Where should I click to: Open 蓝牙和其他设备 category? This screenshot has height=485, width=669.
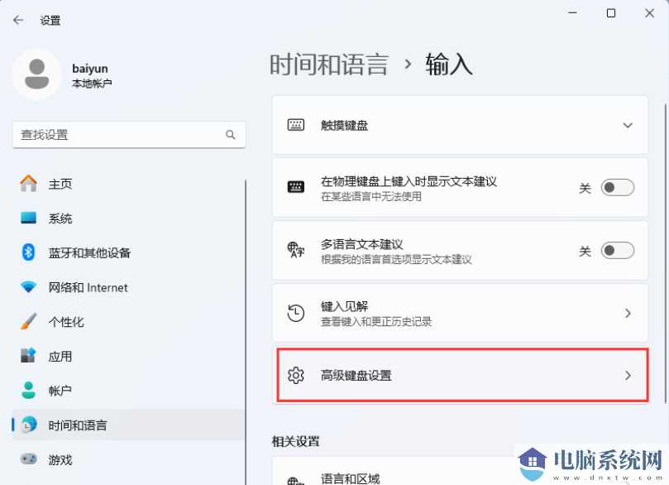pyautogui.click(x=129, y=252)
